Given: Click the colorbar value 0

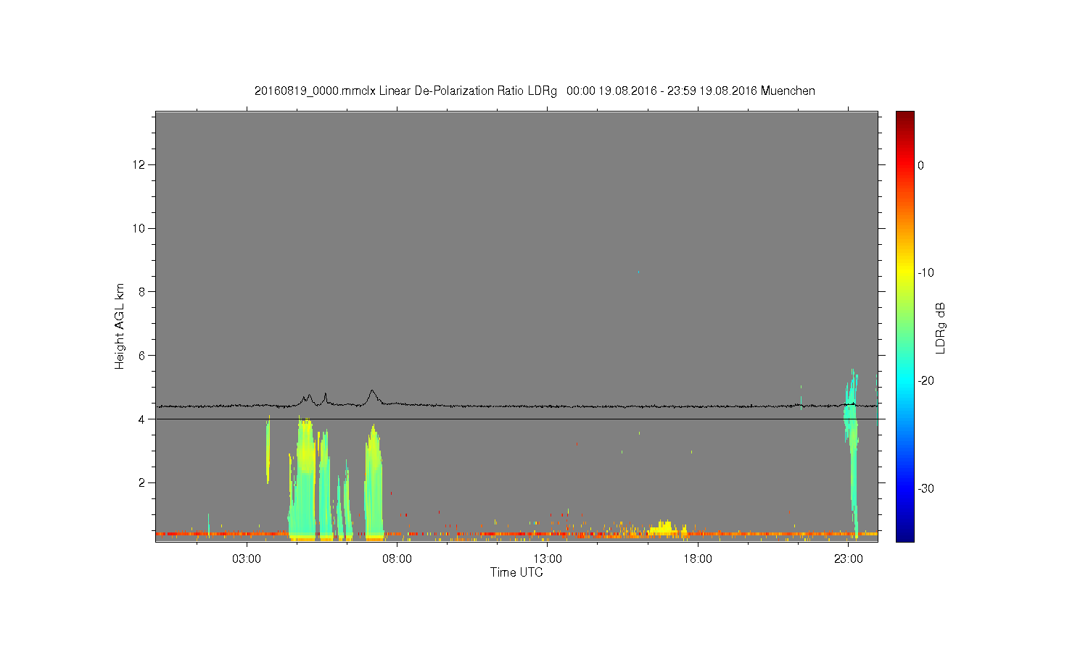Looking at the screenshot, I should tap(920, 165).
